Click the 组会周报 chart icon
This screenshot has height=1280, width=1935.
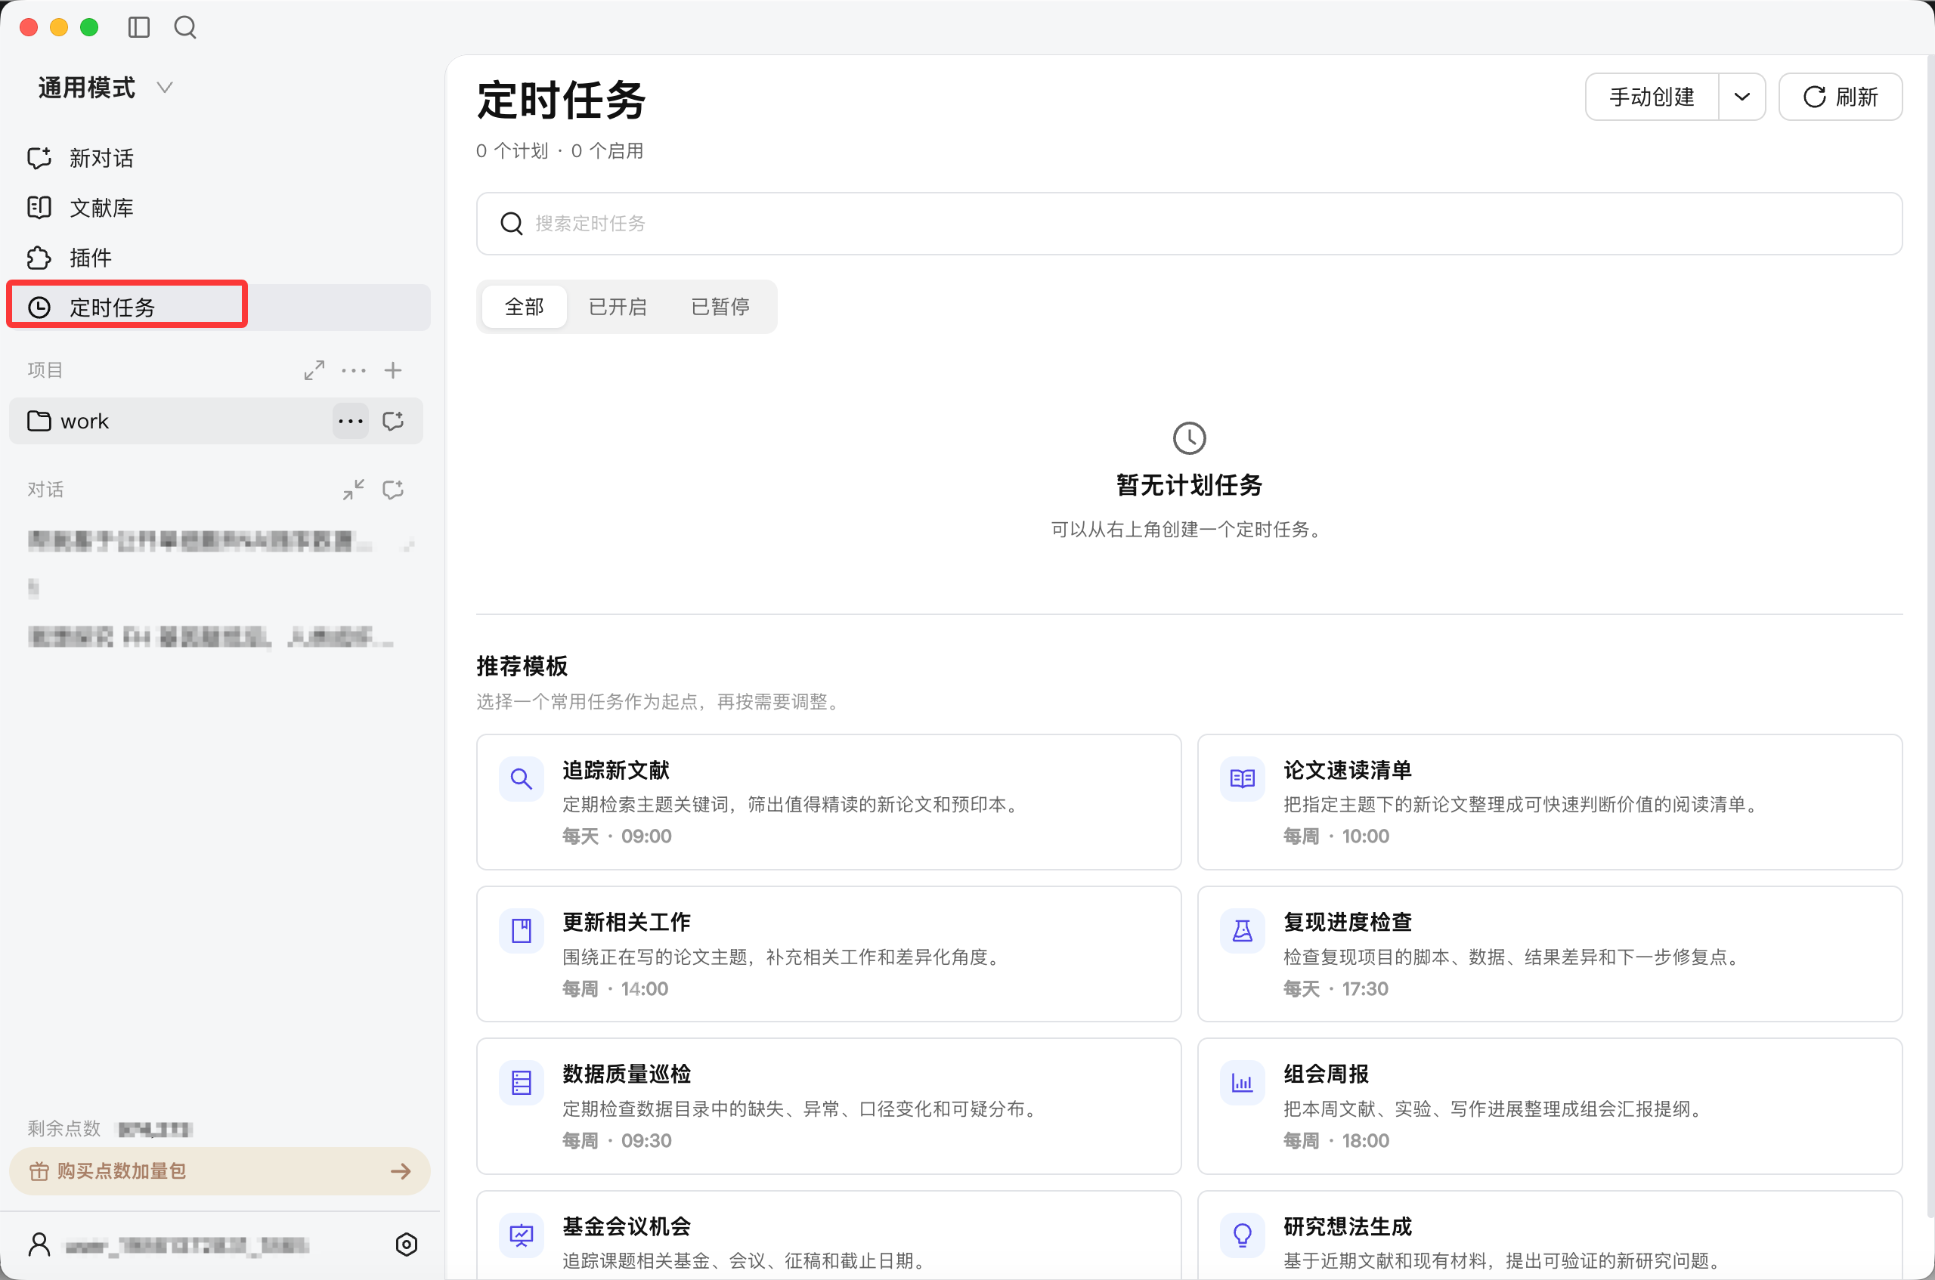pyautogui.click(x=1242, y=1083)
